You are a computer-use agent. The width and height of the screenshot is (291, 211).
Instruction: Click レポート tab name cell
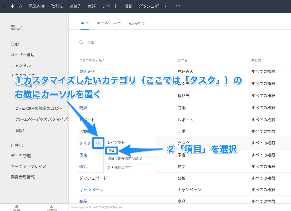[x=185, y=120]
